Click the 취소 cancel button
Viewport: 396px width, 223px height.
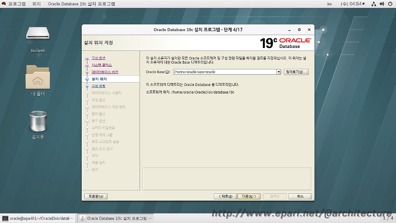click(300, 196)
